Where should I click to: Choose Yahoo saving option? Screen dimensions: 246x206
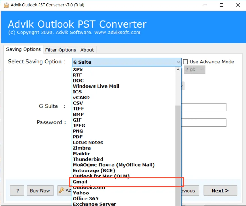(x=124, y=193)
